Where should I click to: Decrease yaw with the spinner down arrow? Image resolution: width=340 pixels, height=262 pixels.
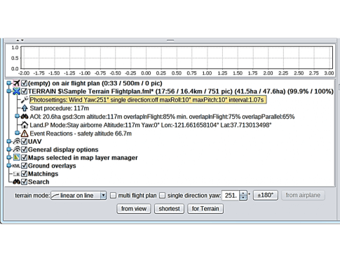coord(243,198)
